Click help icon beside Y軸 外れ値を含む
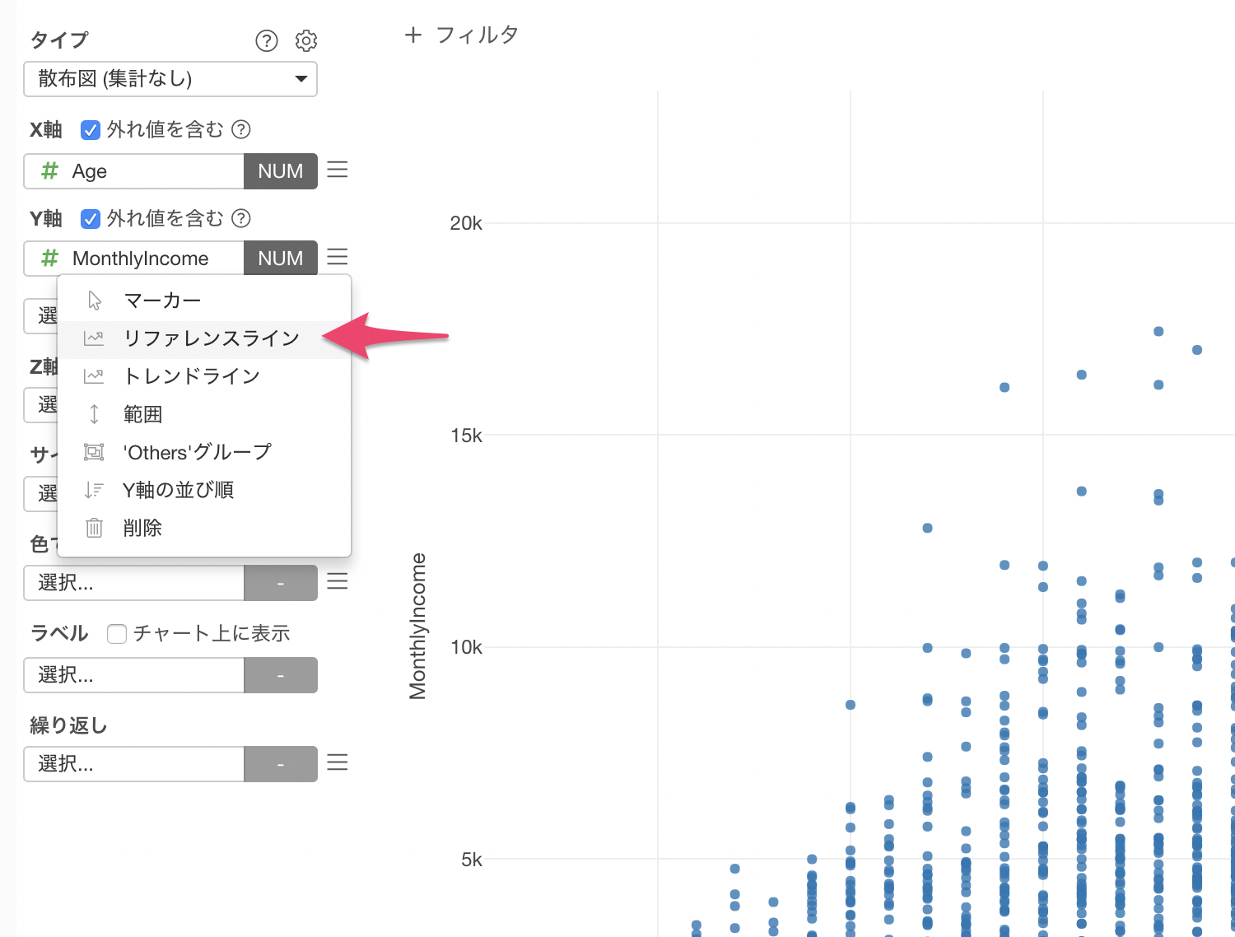 tap(241, 218)
